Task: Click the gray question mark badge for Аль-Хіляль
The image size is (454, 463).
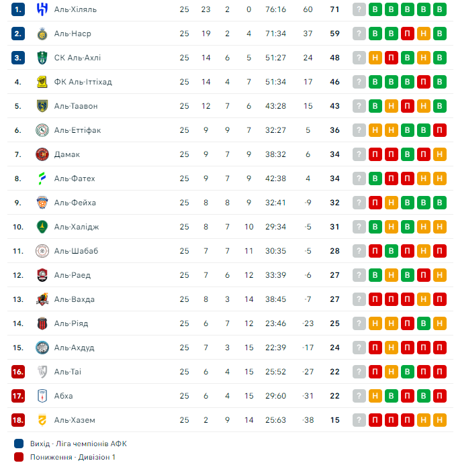Action: (359, 9)
